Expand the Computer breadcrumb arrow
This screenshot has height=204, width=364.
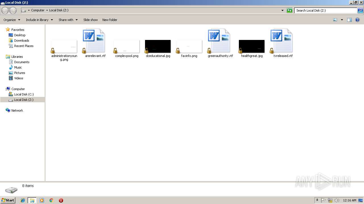click(47, 10)
